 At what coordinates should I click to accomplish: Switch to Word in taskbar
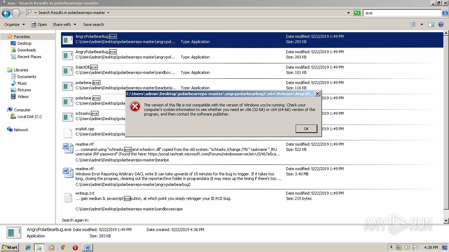pyautogui.click(x=87, y=247)
